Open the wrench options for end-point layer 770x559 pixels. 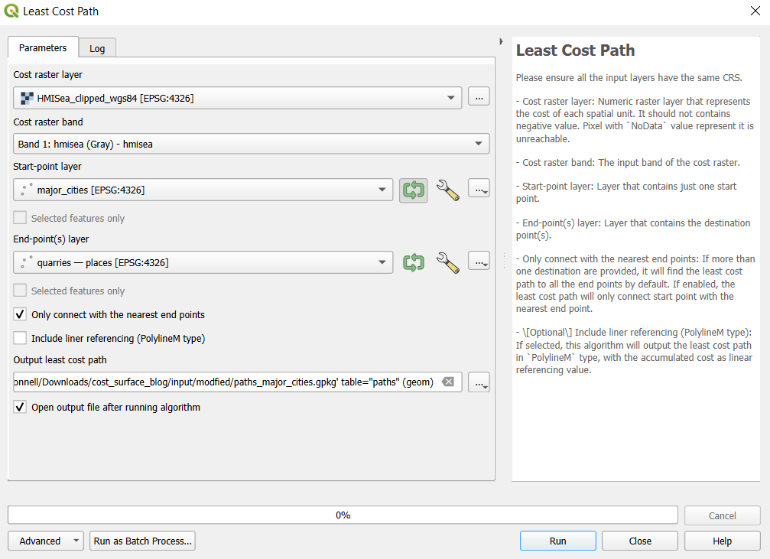tap(448, 262)
